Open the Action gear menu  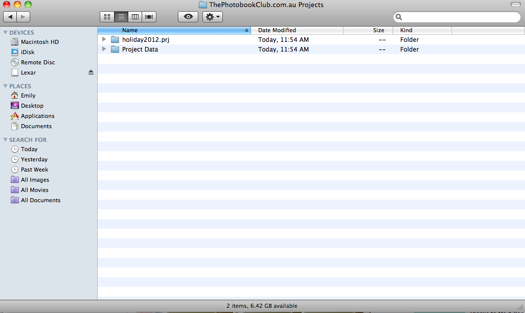click(213, 17)
